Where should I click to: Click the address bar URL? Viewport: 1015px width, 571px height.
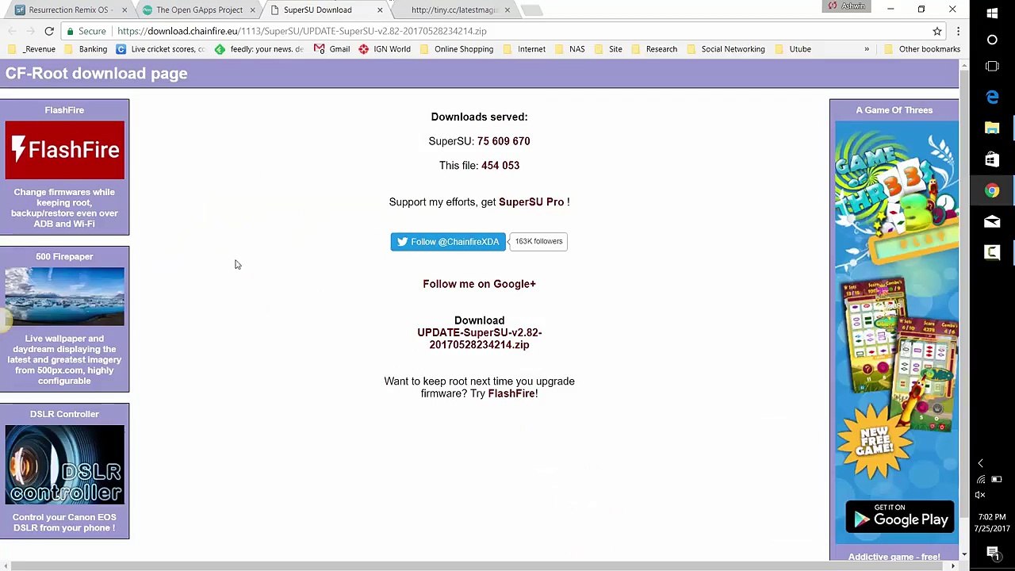point(301,31)
